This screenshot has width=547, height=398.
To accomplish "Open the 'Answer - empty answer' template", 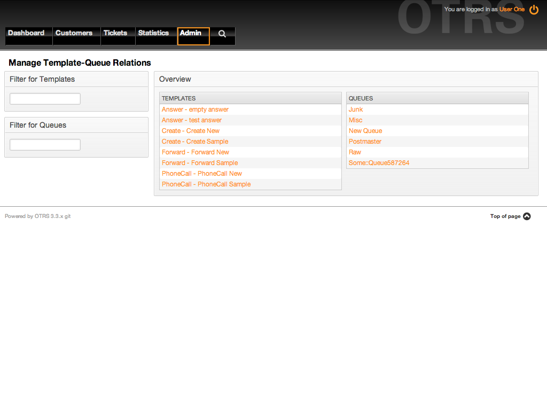I will coord(195,110).
